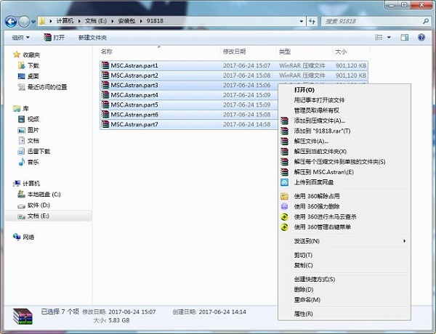
Task: Select the MSC.Astran.part5 file name
Action: (x=134, y=105)
